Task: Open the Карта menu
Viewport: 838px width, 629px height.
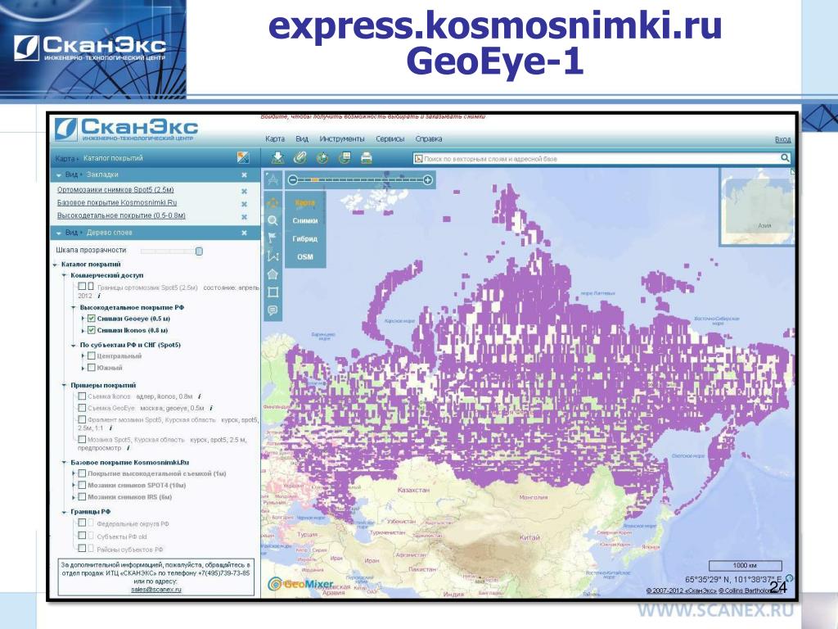Action: pos(275,139)
